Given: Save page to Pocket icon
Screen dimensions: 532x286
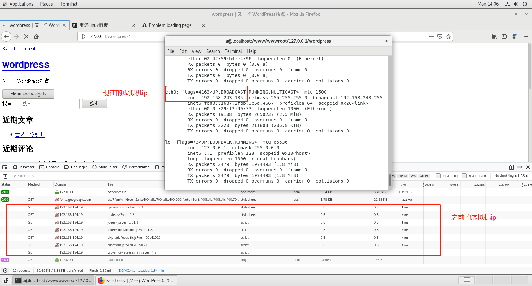Looking at the screenshot, I should pyautogui.click(x=439, y=36).
